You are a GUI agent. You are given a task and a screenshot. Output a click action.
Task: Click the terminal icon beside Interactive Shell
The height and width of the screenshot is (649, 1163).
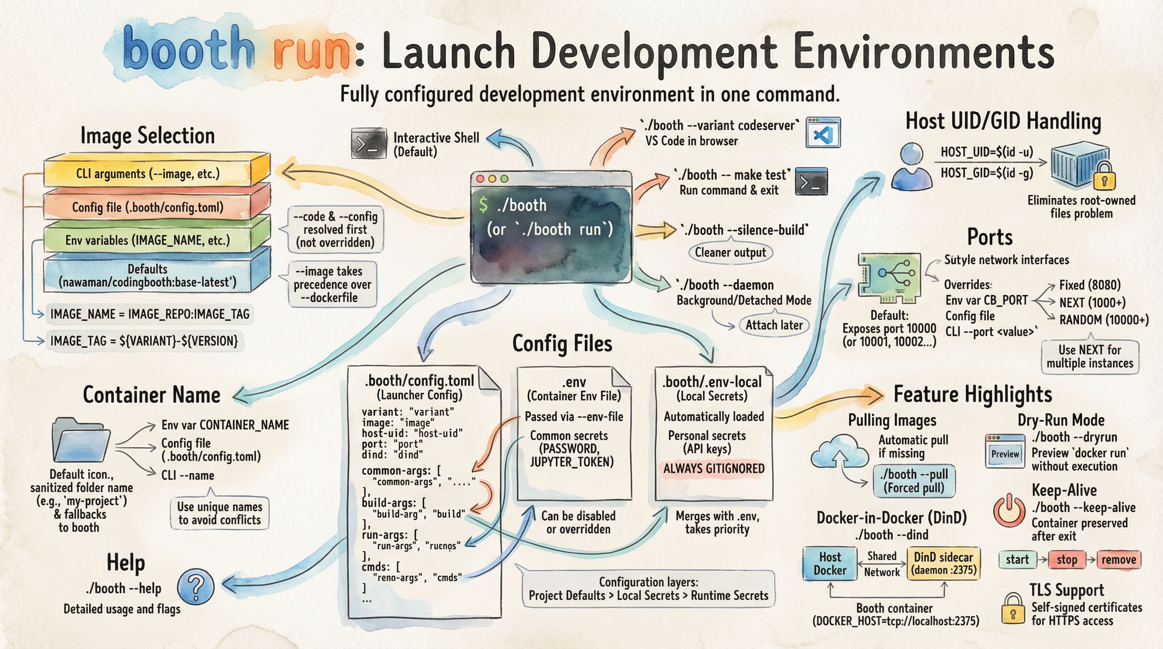(x=369, y=144)
